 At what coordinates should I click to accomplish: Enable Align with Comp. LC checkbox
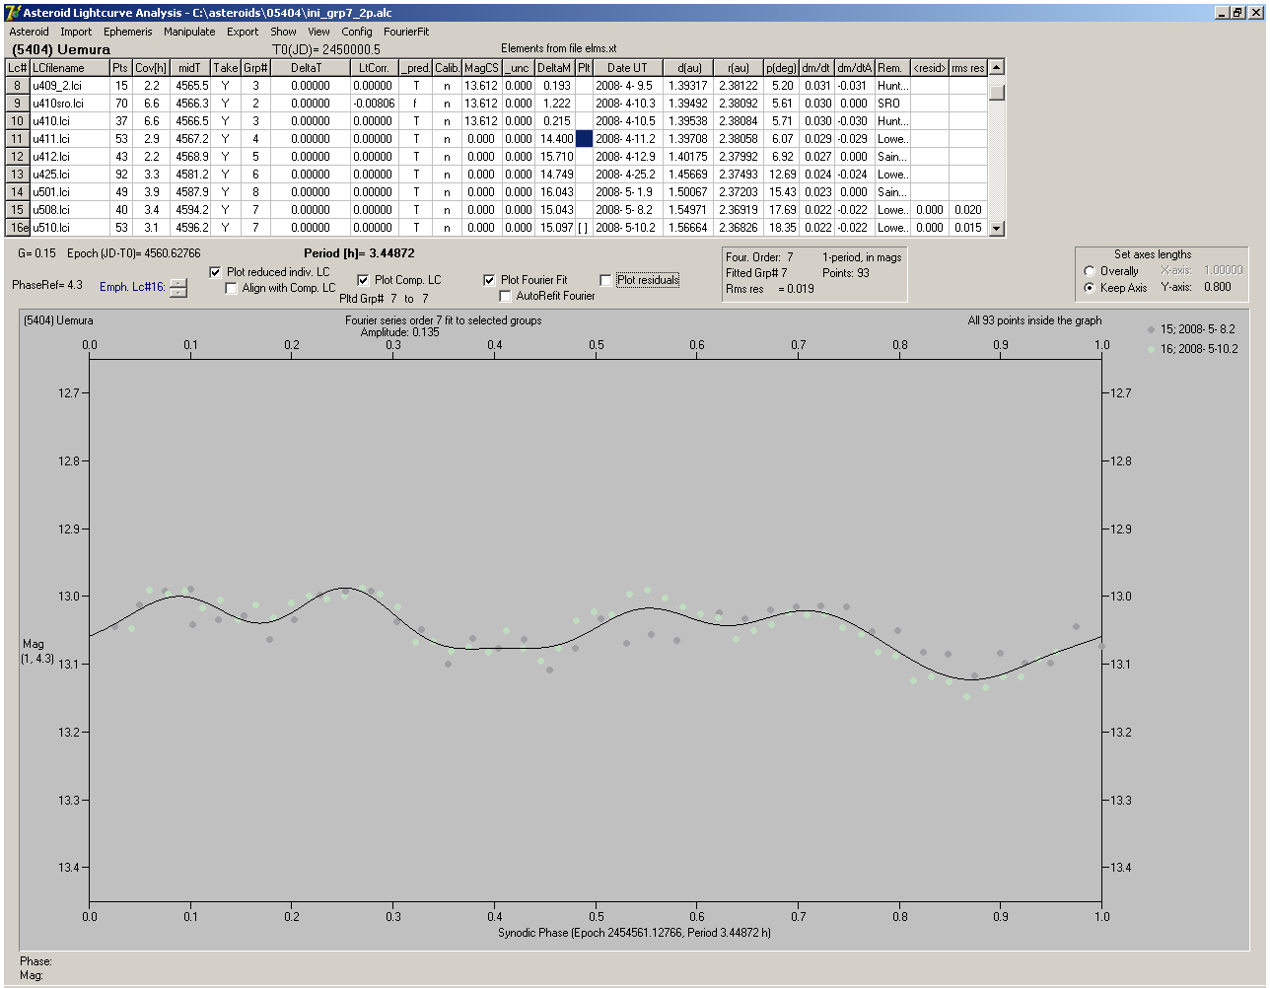click(232, 288)
